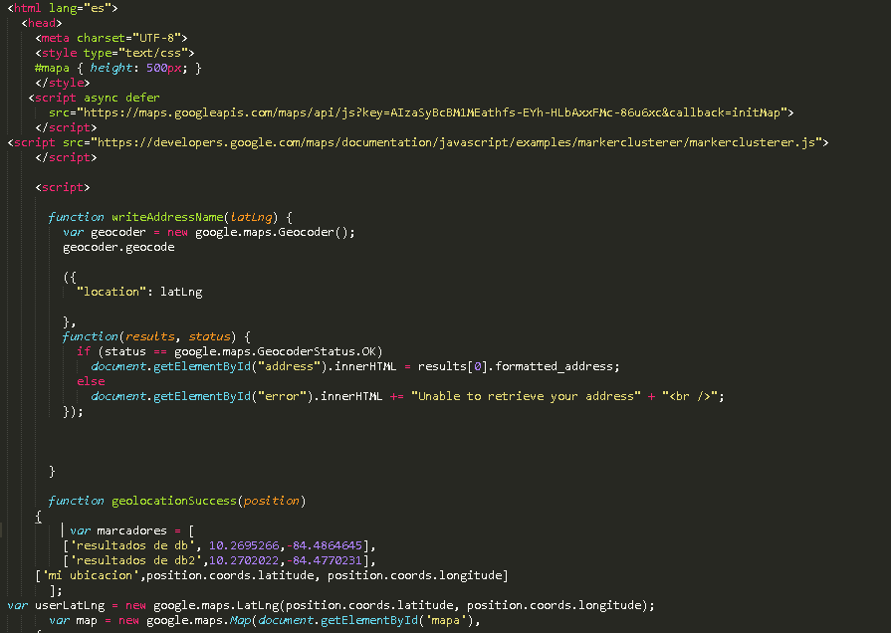Click the latitude value 10.2695266
Viewport: 891px width, 633px height.
pyautogui.click(x=244, y=545)
